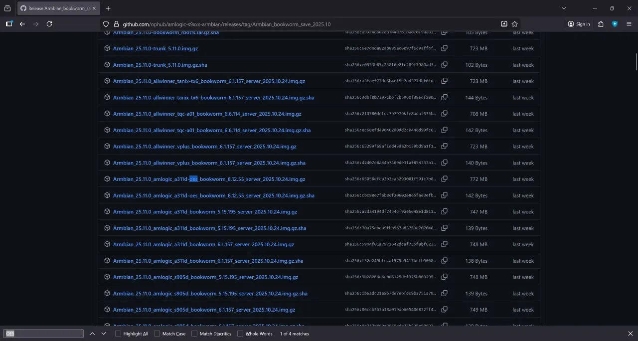Open the recent browsing tab-overview button
This screenshot has width=638, height=341.
(7, 8)
